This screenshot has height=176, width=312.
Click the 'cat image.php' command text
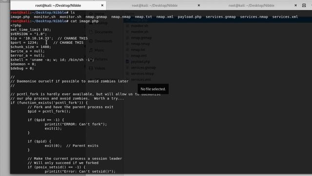84,21
